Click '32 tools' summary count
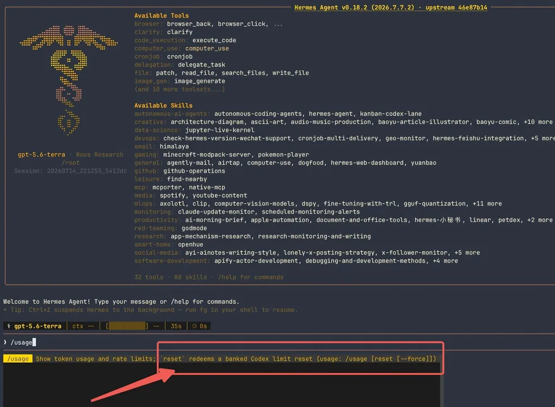This screenshot has width=555, height=407. pos(149,277)
